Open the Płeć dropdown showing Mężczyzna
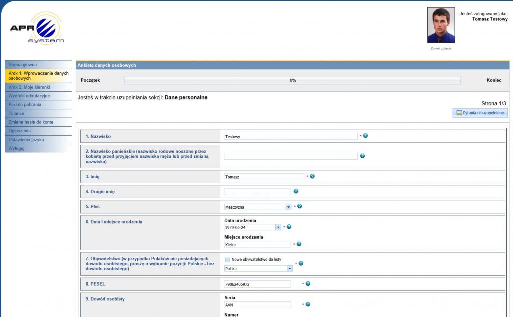 (258, 207)
